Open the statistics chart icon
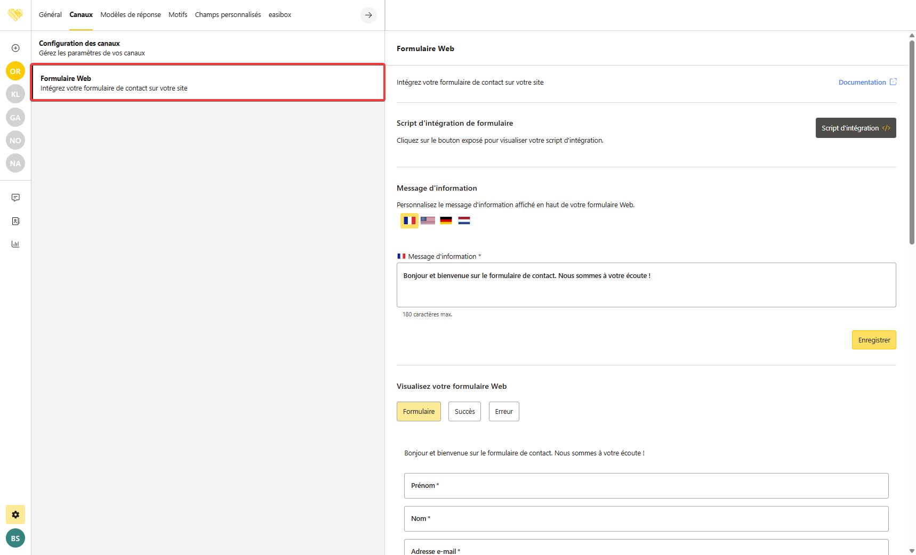Image resolution: width=916 pixels, height=555 pixels. pos(15,244)
